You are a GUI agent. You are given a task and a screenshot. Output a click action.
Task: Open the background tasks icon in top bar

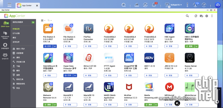[137, 5]
